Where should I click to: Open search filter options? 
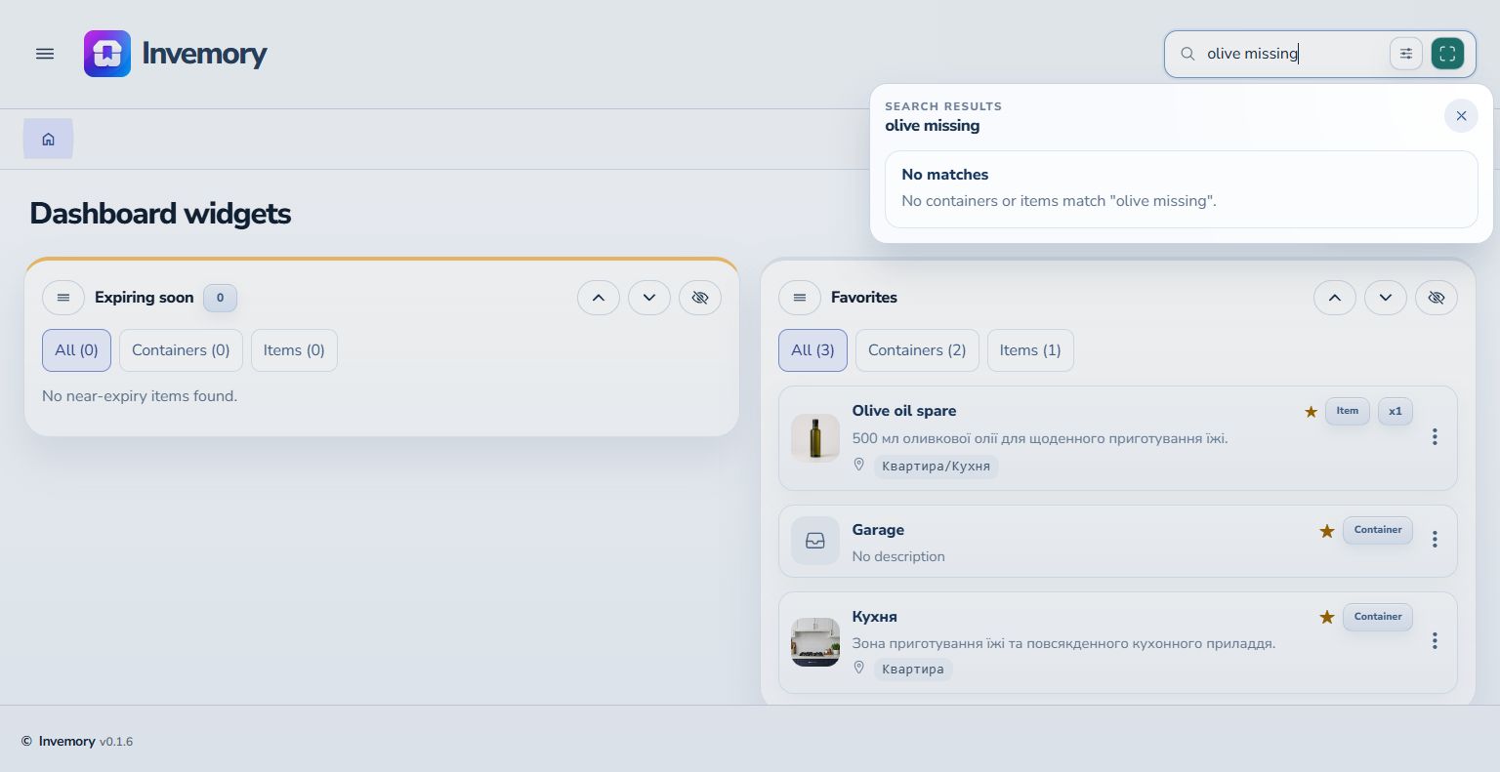pyautogui.click(x=1406, y=54)
